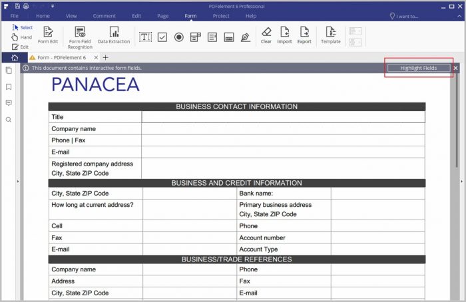
Task: Collapse the ribbon with the chevron
Action: (x=459, y=17)
